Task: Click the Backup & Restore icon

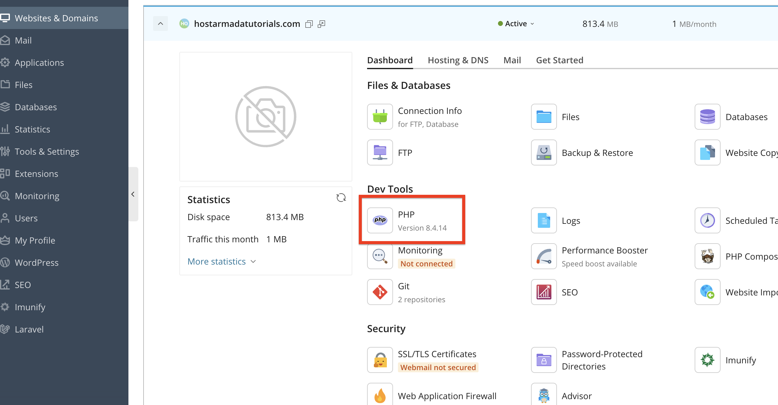Action: [544, 152]
